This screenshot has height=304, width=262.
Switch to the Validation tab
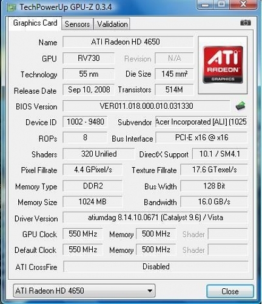(112, 24)
